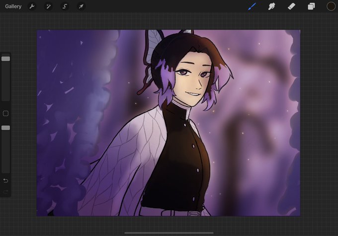This screenshot has height=236, width=338.
Task: Activate the Transform arrow tool
Action: point(81,6)
